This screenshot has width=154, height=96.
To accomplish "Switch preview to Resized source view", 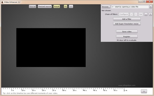I will tap(45, 6).
